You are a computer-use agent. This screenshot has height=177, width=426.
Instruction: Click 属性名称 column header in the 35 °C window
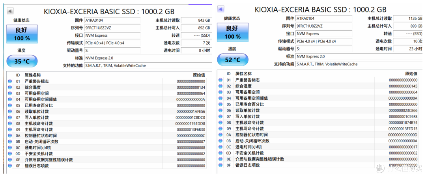[33, 75]
